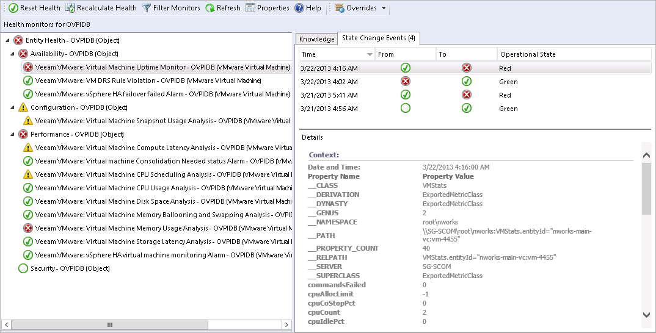Click green check of Disk Space Analysis
Viewport: 656px width, 333px height.
pyautogui.click(x=28, y=201)
